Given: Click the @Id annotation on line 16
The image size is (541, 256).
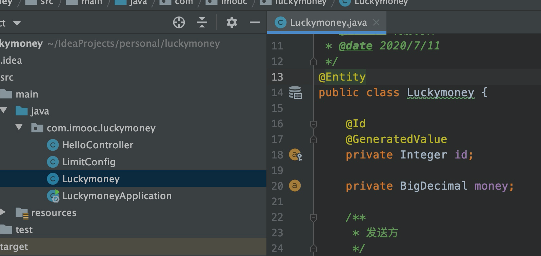Looking at the screenshot, I should (x=356, y=124).
